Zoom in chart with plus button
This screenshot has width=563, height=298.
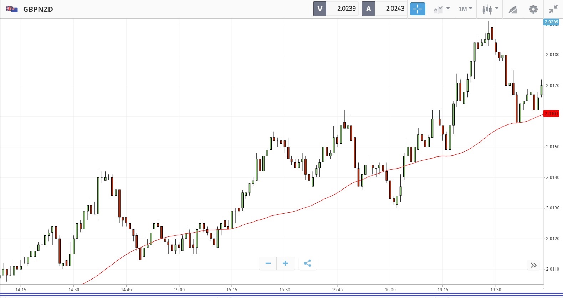(x=285, y=264)
